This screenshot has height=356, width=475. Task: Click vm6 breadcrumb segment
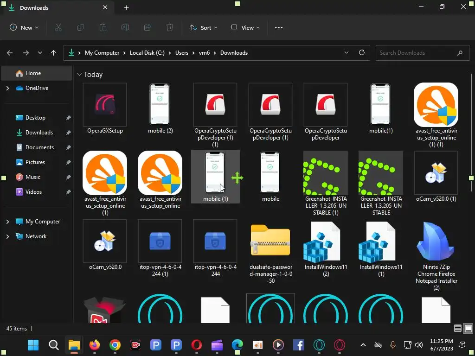(x=204, y=53)
